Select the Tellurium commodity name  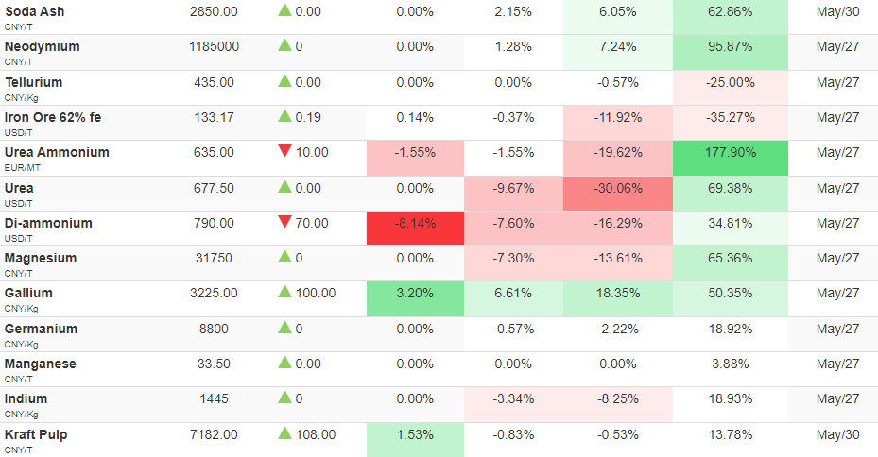coord(34,82)
